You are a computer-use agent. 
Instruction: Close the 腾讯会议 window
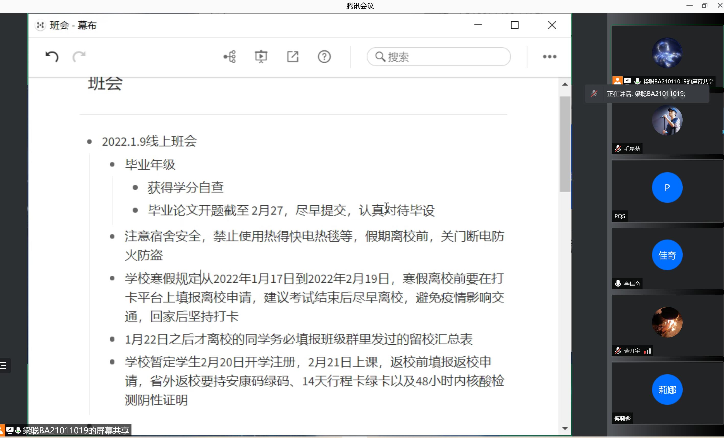point(720,6)
